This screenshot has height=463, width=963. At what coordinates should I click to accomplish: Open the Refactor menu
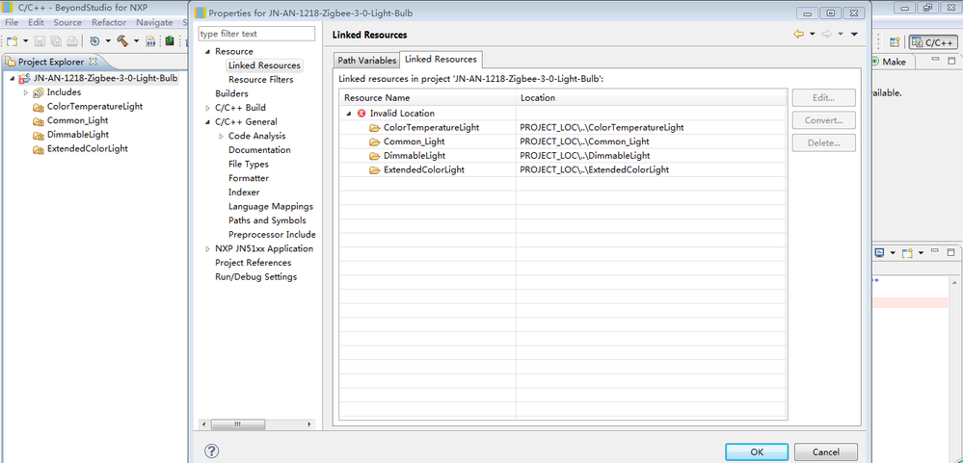click(x=109, y=22)
